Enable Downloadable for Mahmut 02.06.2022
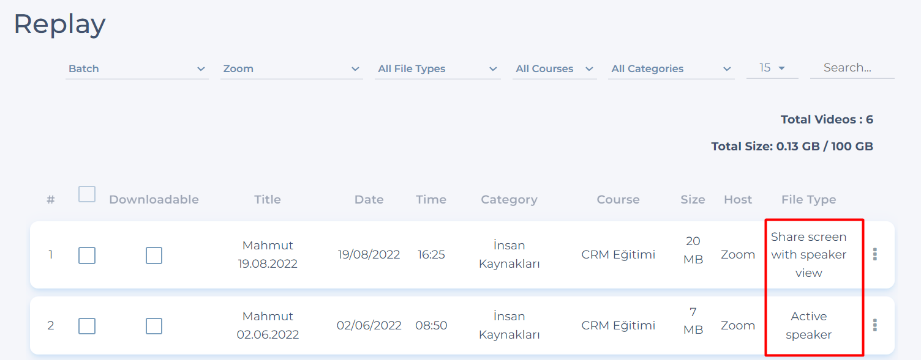The width and height of the screenshot is (921, 360). tap(154, 326)
